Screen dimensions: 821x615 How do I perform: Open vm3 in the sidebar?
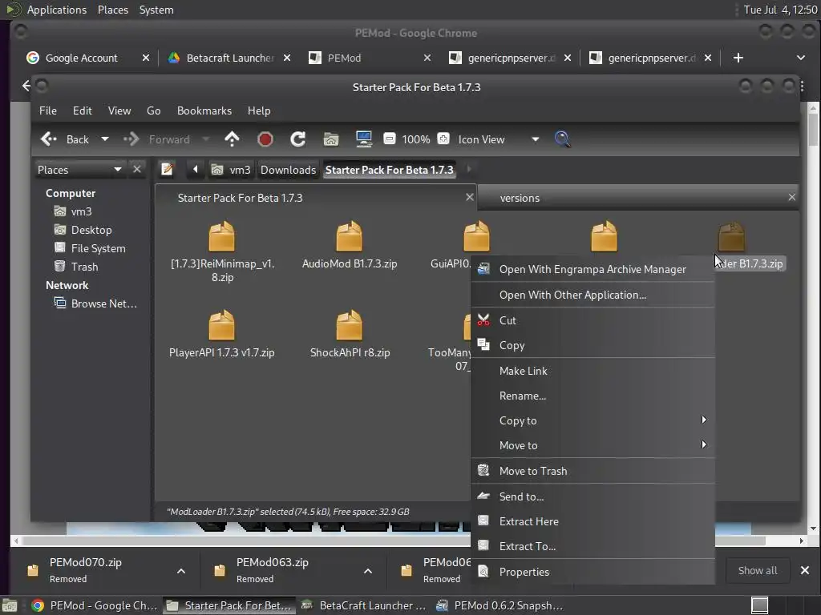coord(81,211)
